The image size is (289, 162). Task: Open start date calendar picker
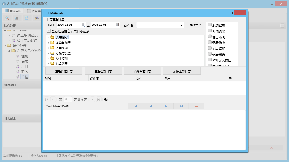coord(83,25)
